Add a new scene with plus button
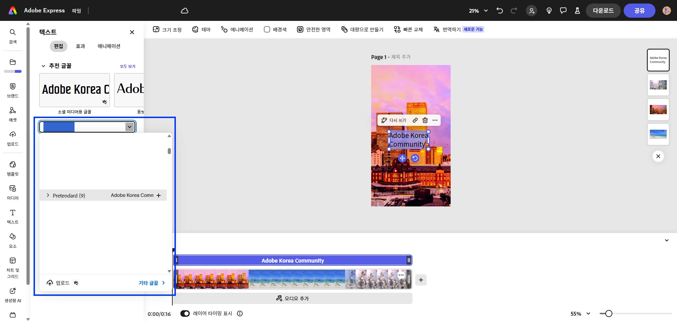 pos(421,280)
